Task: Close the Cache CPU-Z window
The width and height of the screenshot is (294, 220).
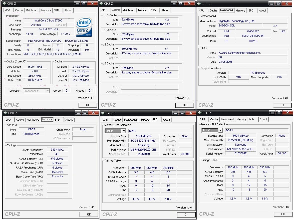Action: coord(189,3)
